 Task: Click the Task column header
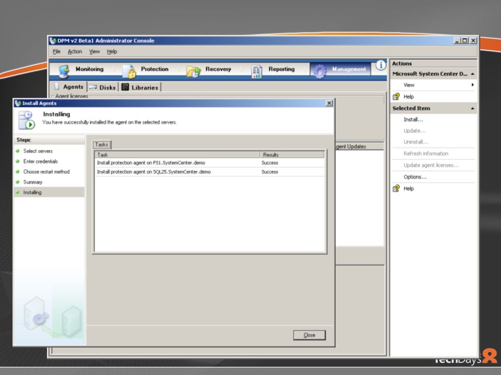click(177, 155)
